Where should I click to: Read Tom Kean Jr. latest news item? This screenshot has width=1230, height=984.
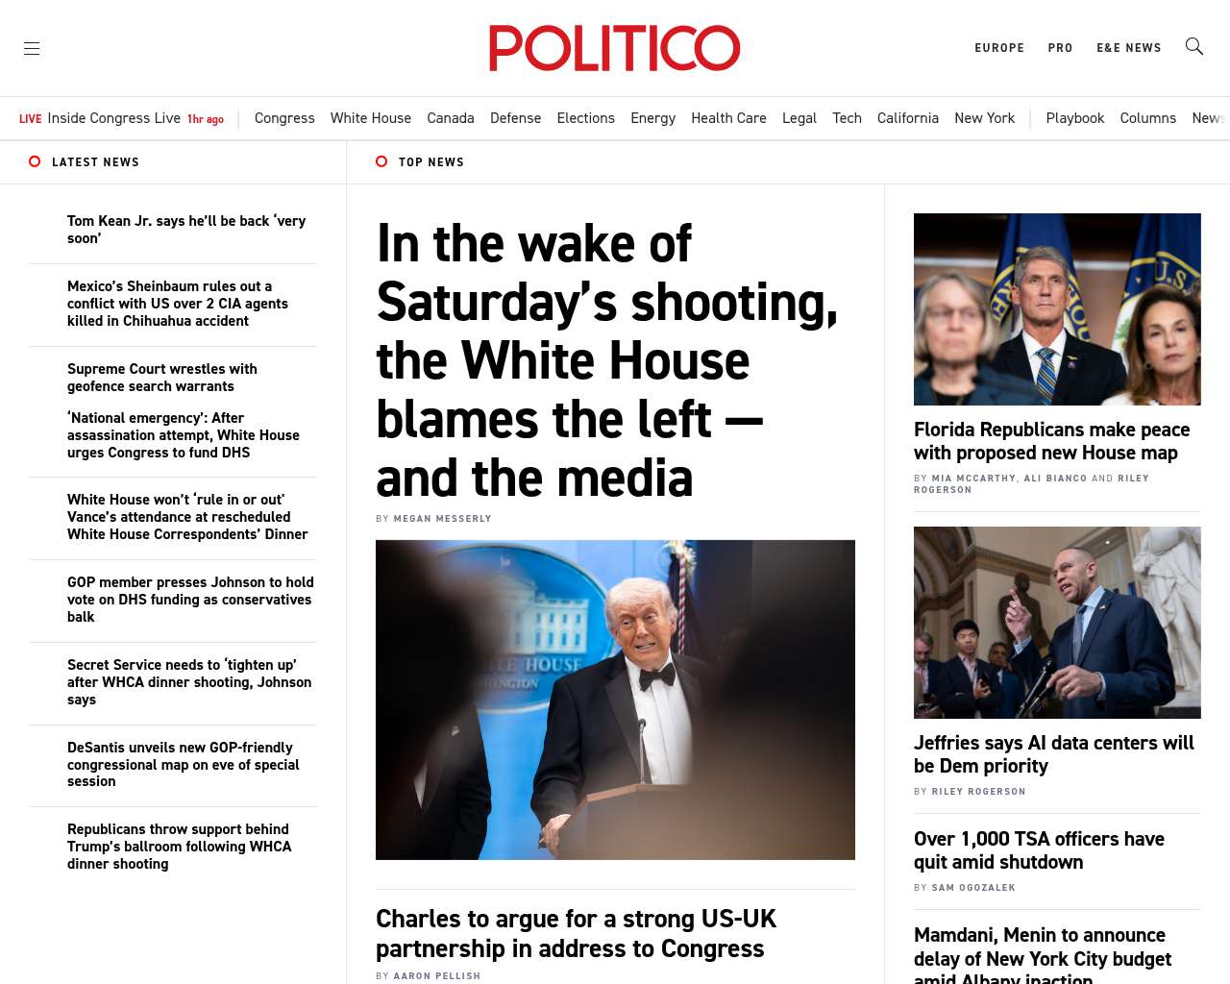tap(186, 230)
